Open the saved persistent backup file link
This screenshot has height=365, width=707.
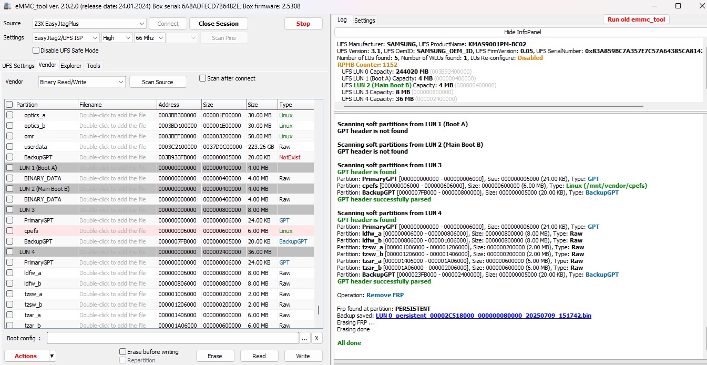point(483,316)
